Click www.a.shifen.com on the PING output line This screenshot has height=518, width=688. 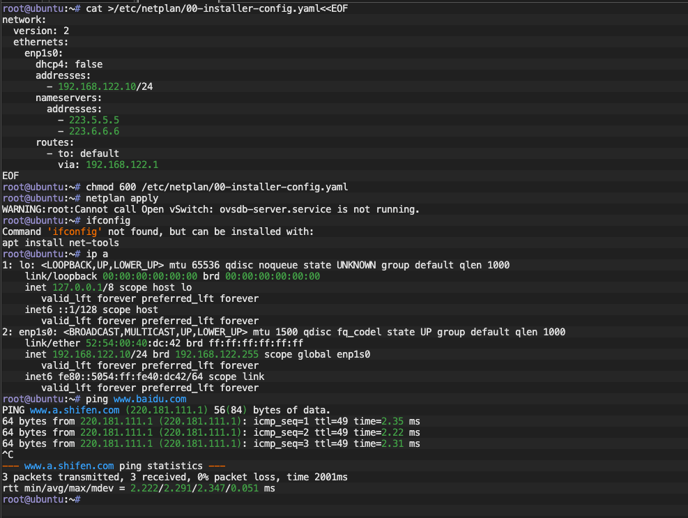tap(68, 410)
